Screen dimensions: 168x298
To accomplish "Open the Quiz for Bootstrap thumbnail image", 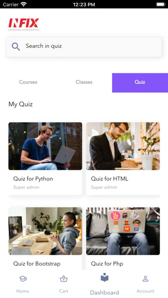I will tap(45, 231).
